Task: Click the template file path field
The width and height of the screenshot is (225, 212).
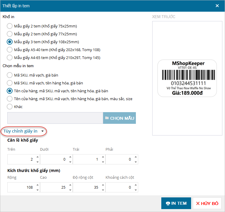Action: (x=55, y=118)
